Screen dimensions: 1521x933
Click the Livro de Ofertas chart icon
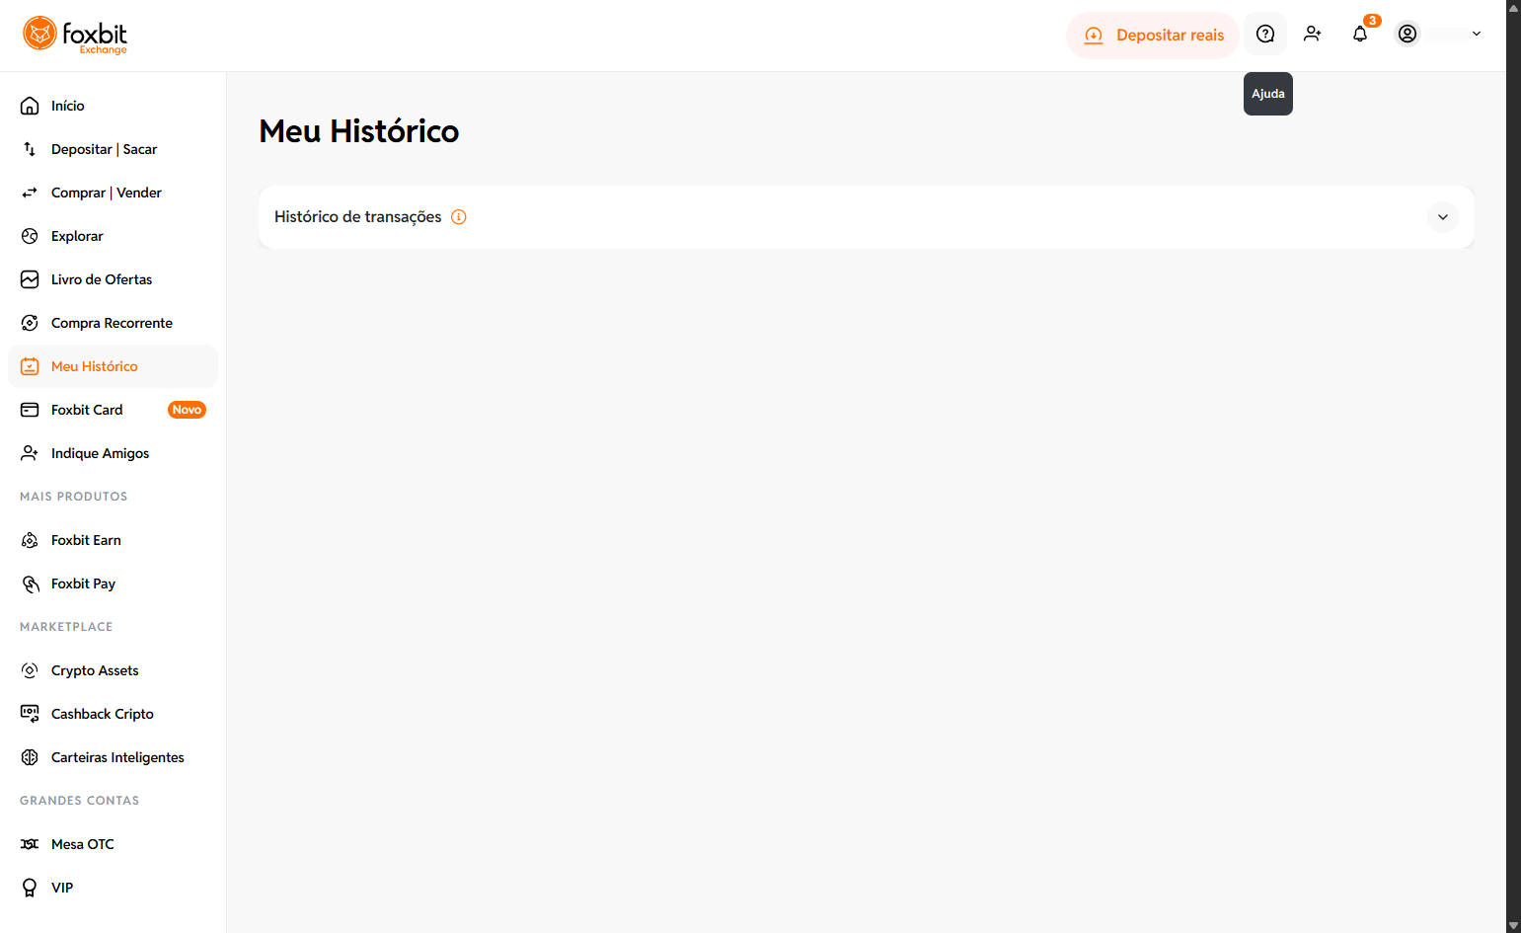(x=30, y=279)
